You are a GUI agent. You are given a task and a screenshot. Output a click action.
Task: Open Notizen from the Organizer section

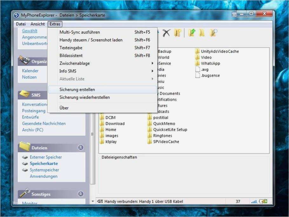point(30,77)
